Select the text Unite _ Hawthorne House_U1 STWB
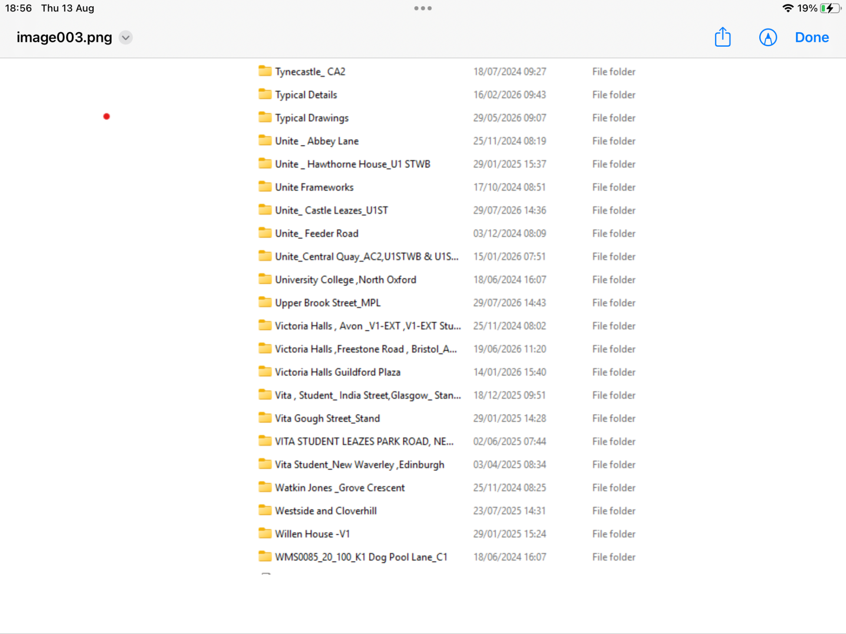Screen dimensions: 846x634 (352, 164)
